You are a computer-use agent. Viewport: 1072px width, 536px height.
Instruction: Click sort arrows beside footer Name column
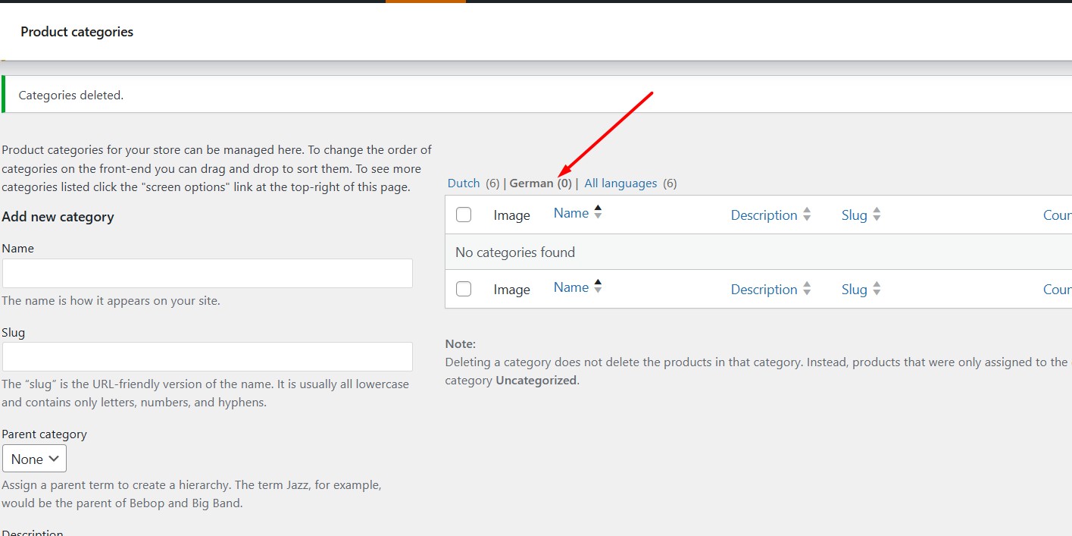coord(598,287)
